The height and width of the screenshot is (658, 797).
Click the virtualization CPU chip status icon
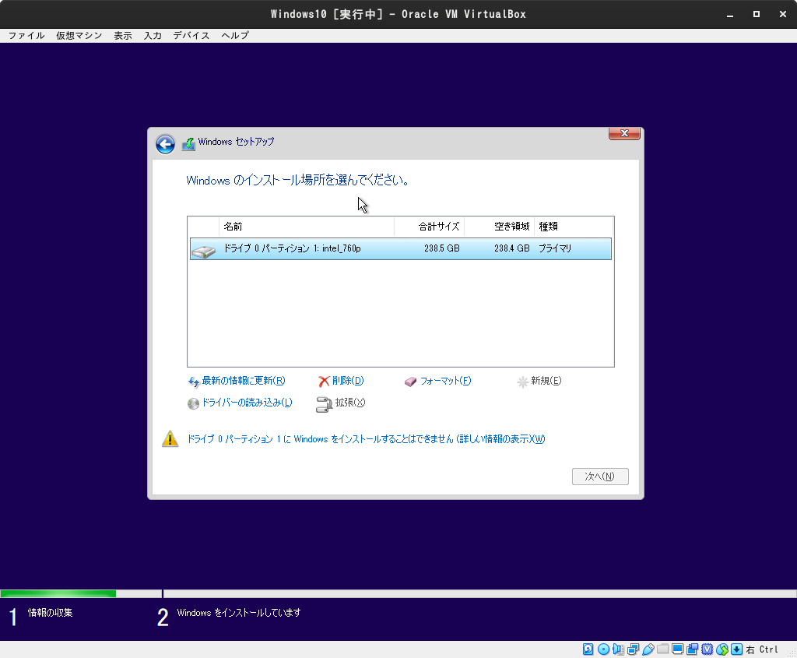coord(707,649)
